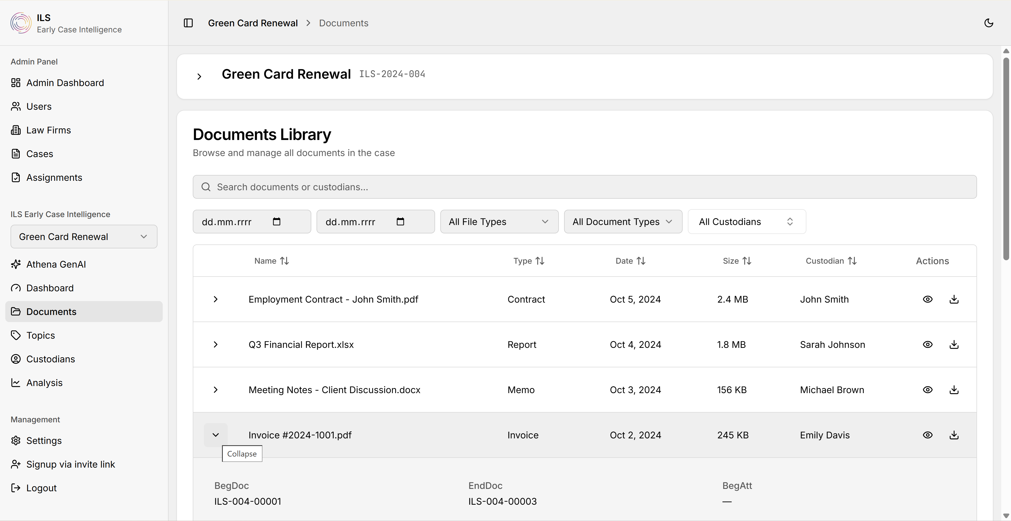Expand Q3 Financial Report.xlsx row
Viewport: 1011px width, 521px height.
click(x=215, y=345)
